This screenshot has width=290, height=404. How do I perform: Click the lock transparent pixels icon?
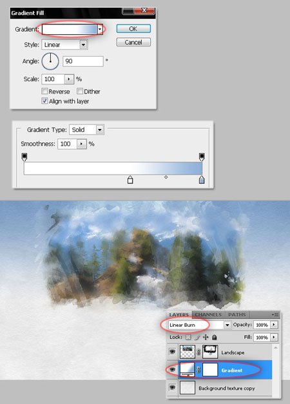[x=188, y=337]
